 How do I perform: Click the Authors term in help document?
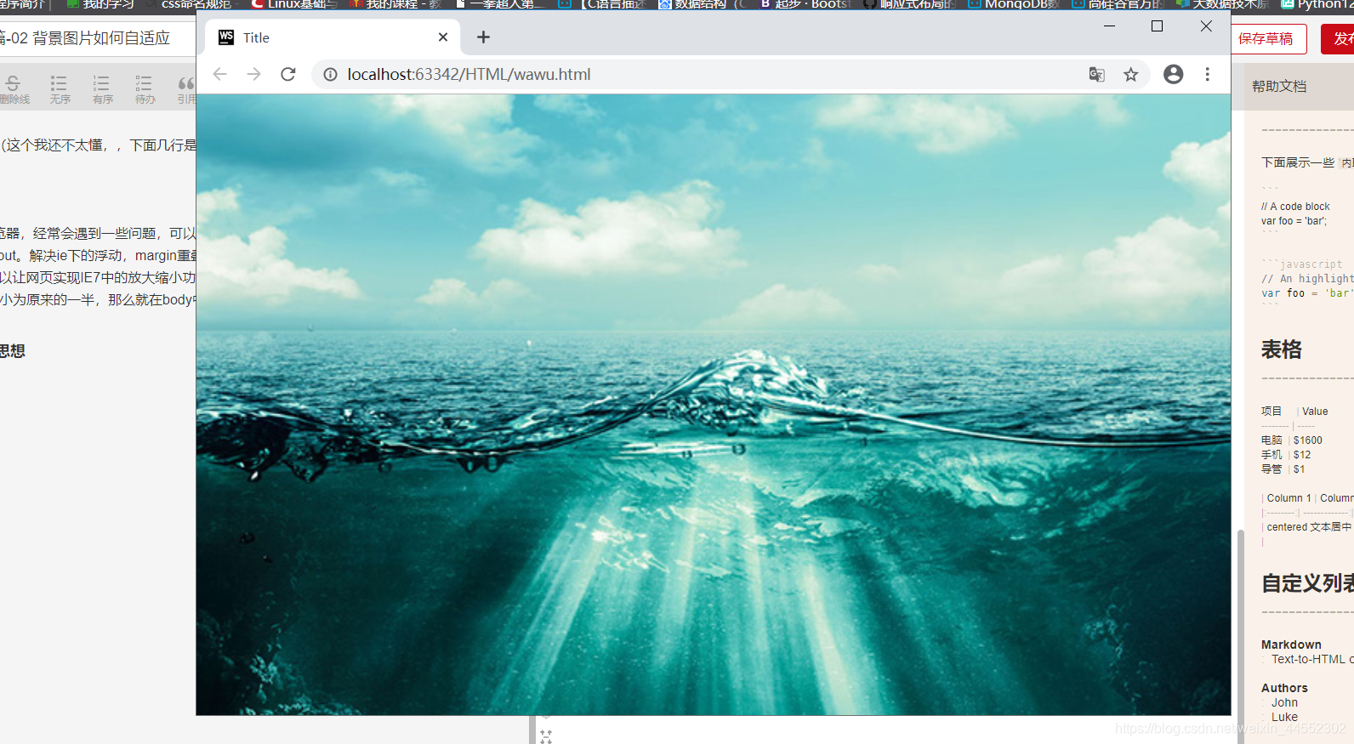tap(1284, 688)
